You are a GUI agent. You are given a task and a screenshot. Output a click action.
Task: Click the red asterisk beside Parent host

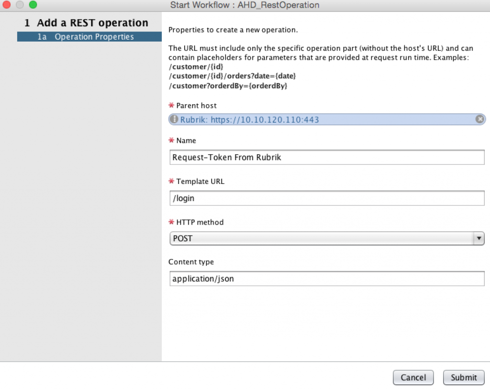(171, 105)
